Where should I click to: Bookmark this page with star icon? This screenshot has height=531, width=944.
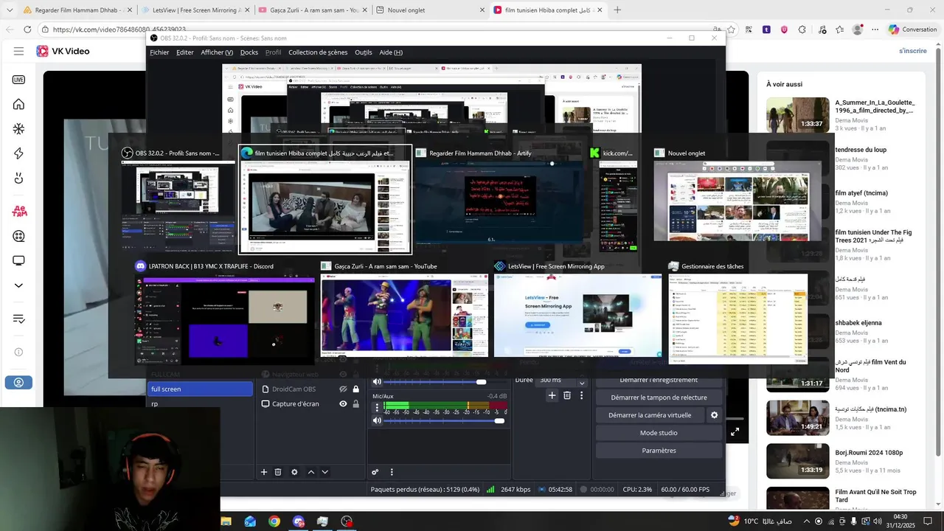pyautogui.click(x=732, y=29)
